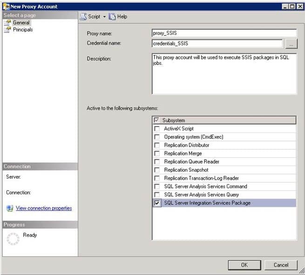Enable the Replication Snapshot checkbox

click(x=157, y=170)
